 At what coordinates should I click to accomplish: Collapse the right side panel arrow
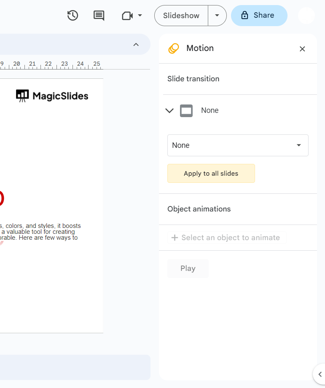pos(319,374)
